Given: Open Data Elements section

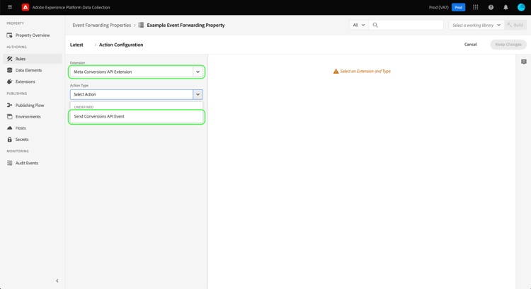Looking at the screenshot, I should (28, 70).
